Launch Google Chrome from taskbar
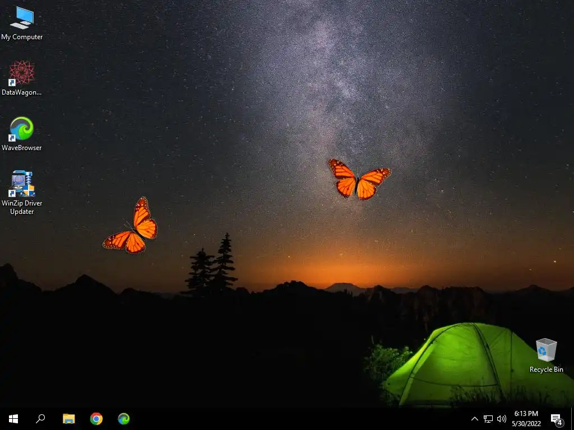 pyautogui.click(x=96, y=419)
